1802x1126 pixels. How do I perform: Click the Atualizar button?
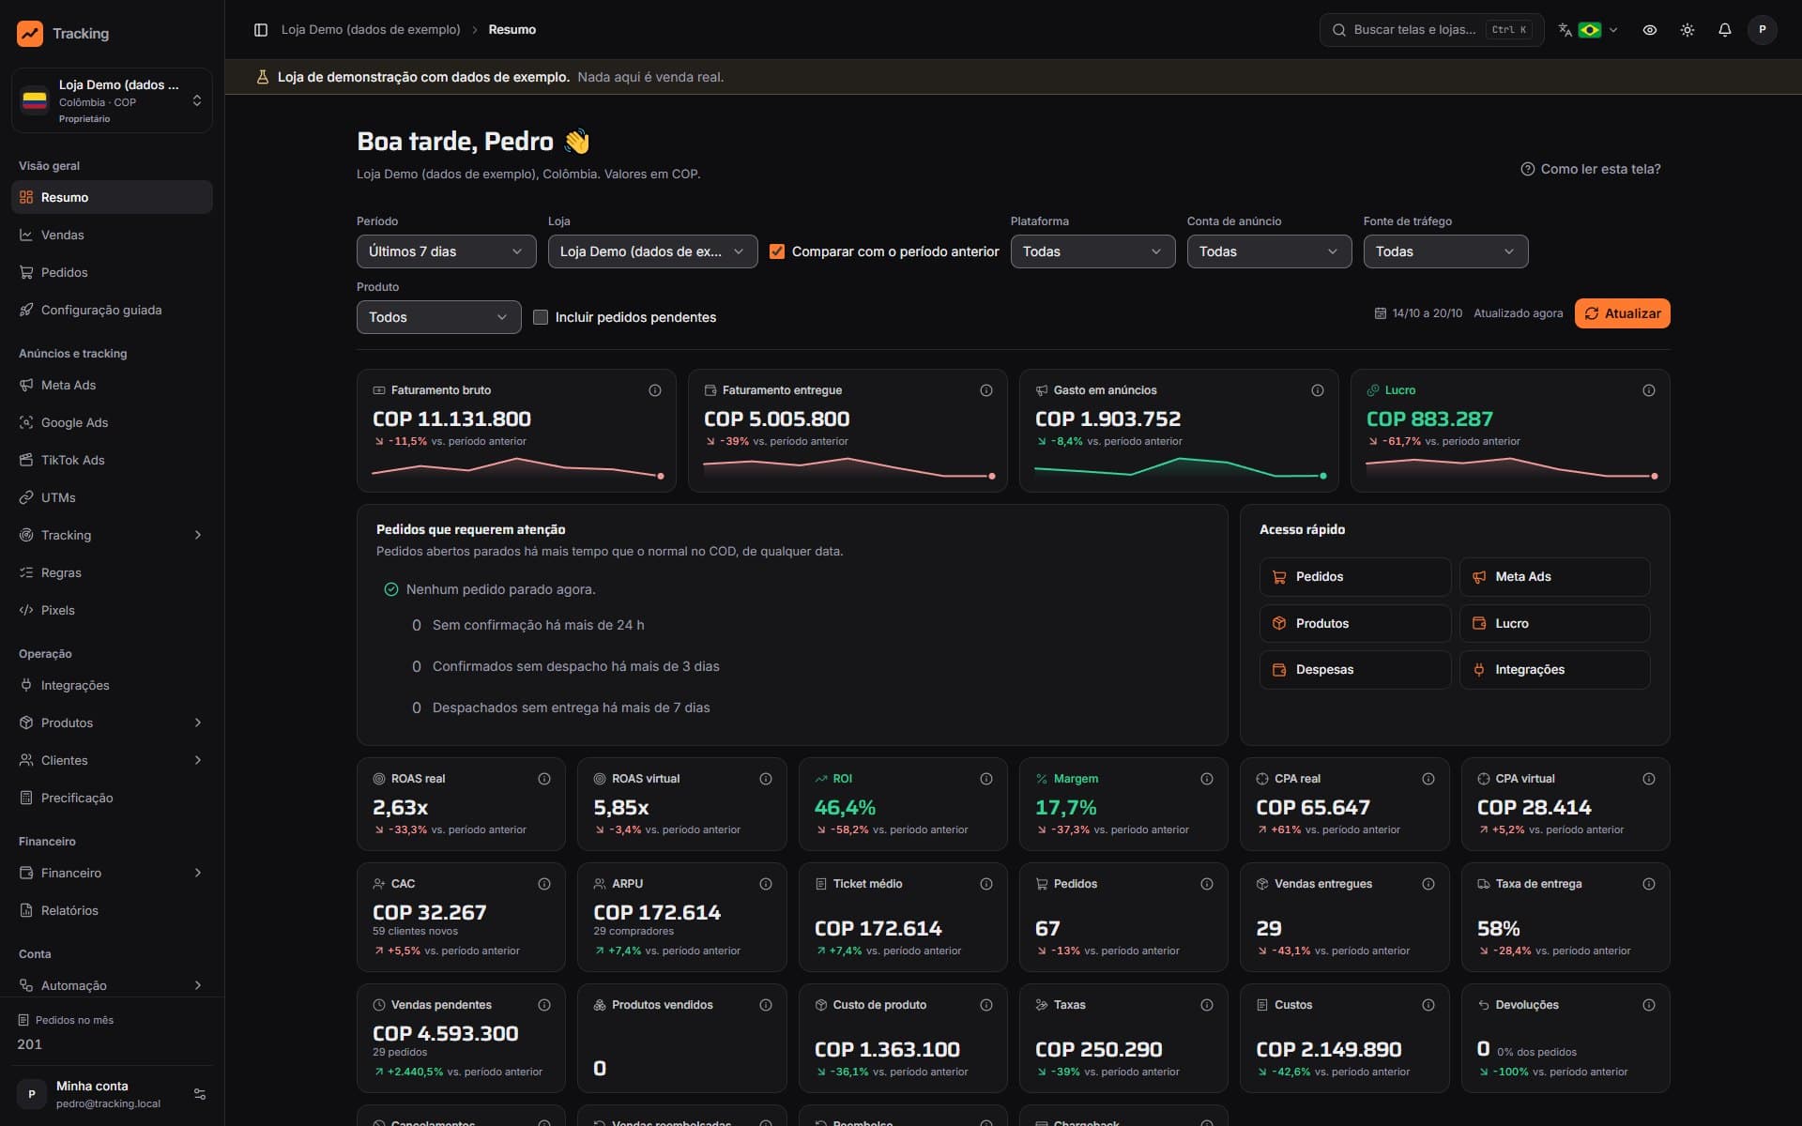coord(1622,313)
